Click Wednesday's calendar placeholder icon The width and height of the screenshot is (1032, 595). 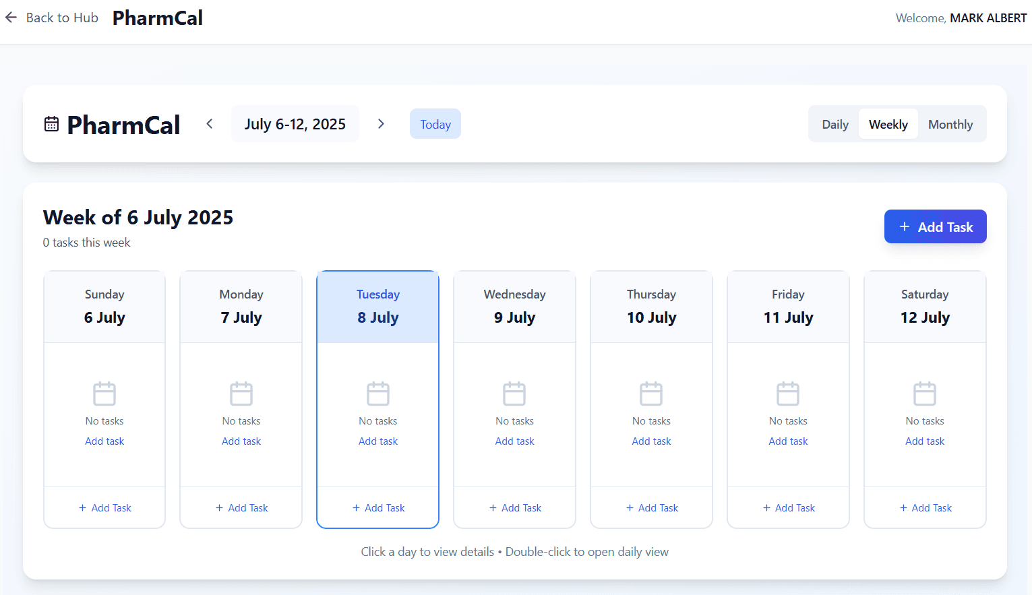[514, 394]
